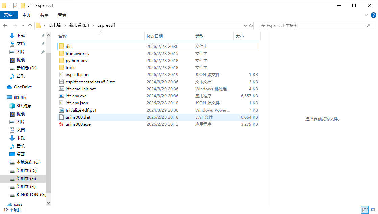Click the Windows Power... type cell
This screenshot has width=378, height=214.
pos(212,110)
